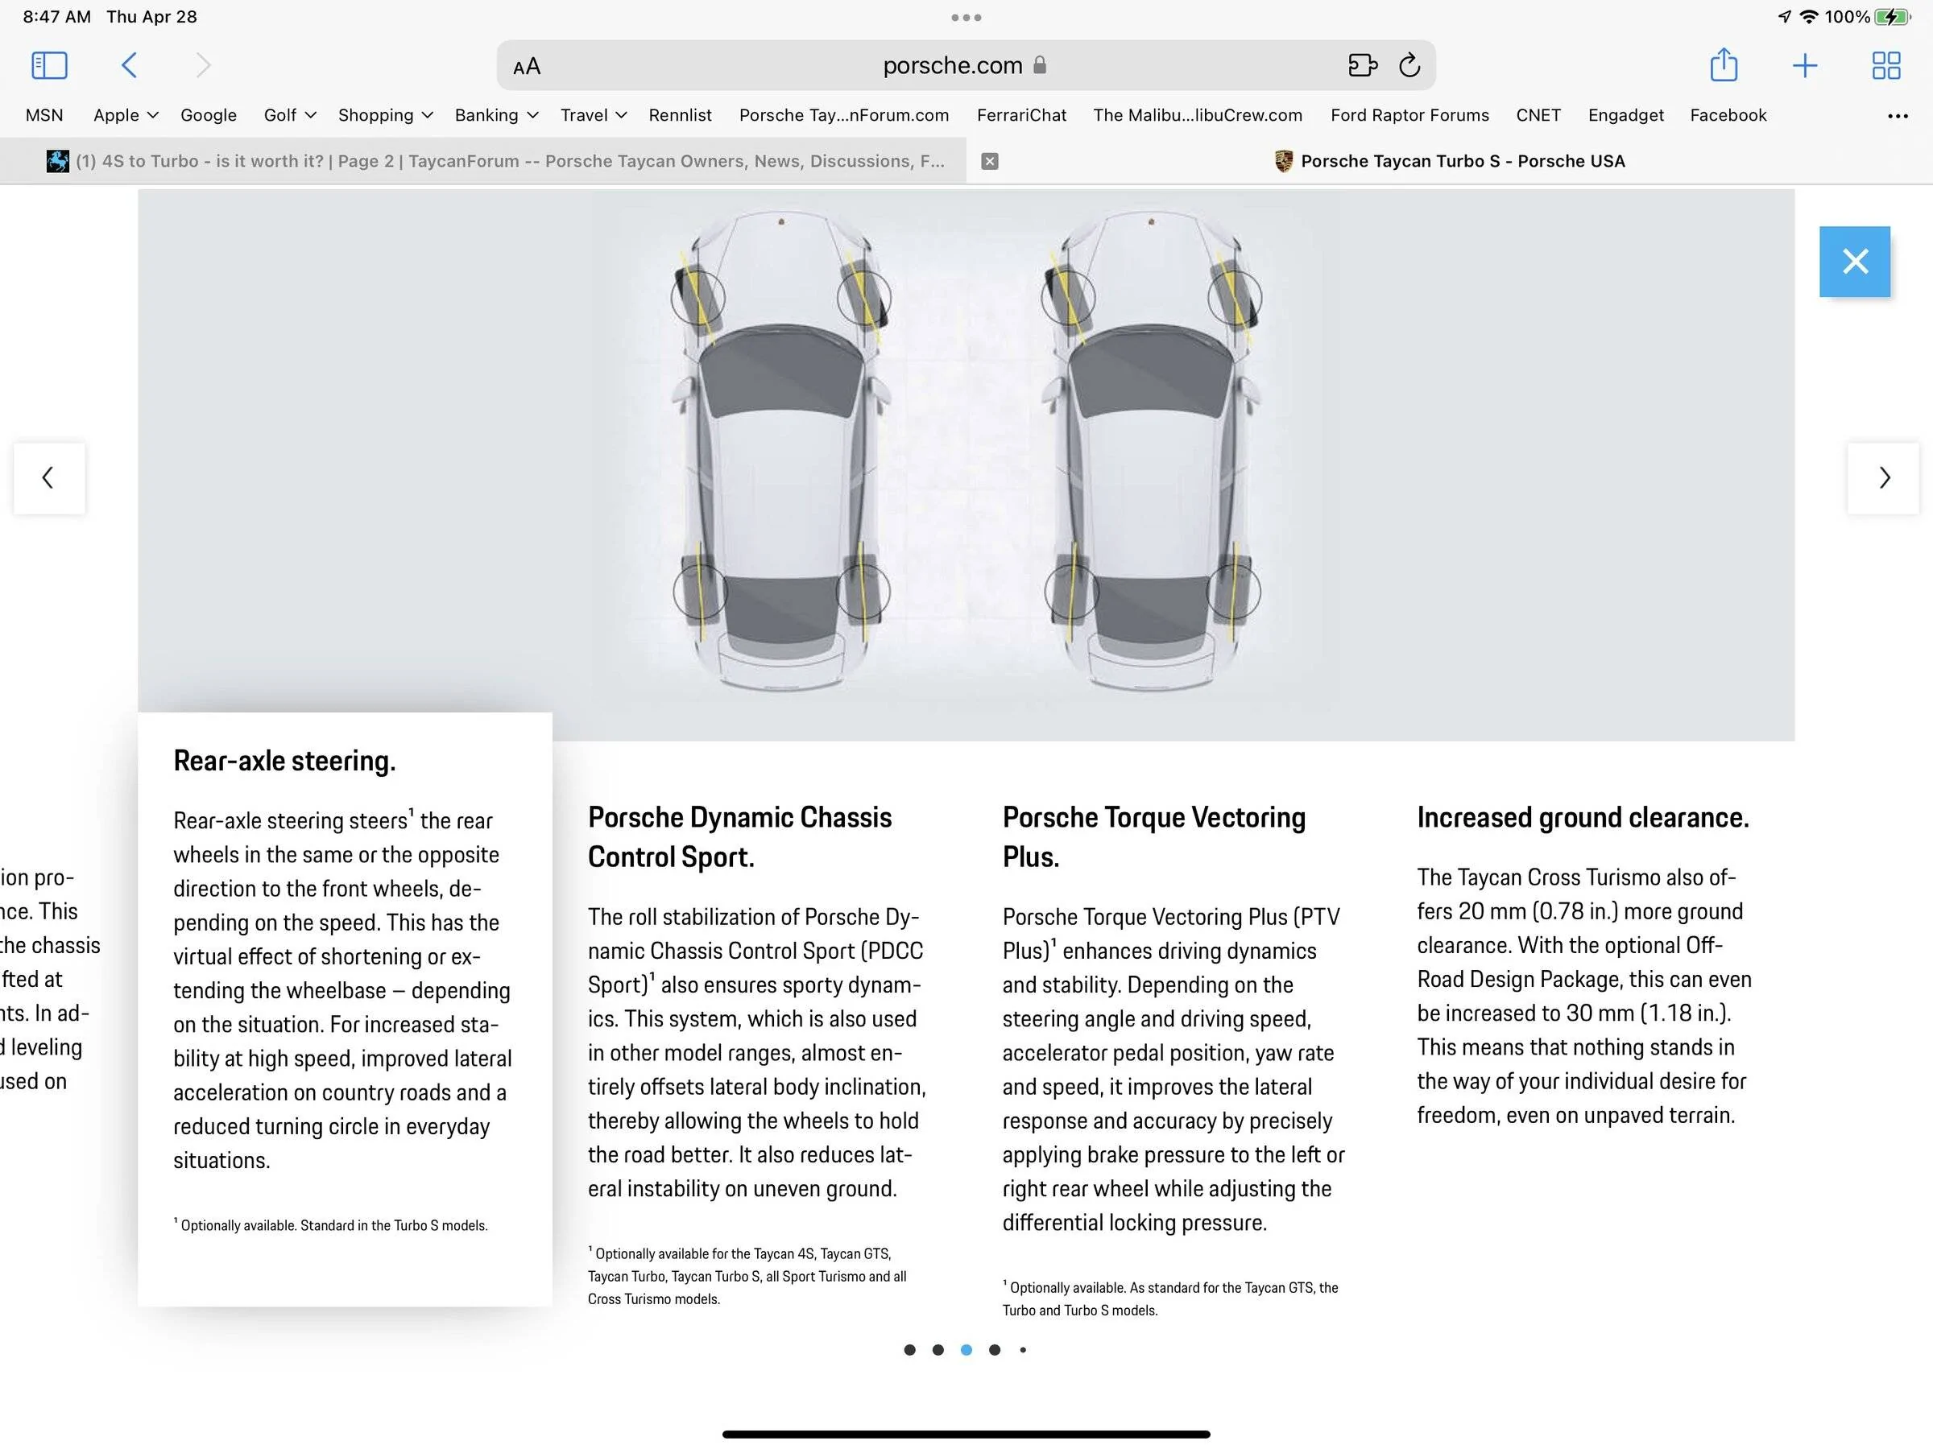The width and height of the screenshot is (1933, 1449).
Task: Expand the Banking bookmarks folder
Action: coord(496,115)
